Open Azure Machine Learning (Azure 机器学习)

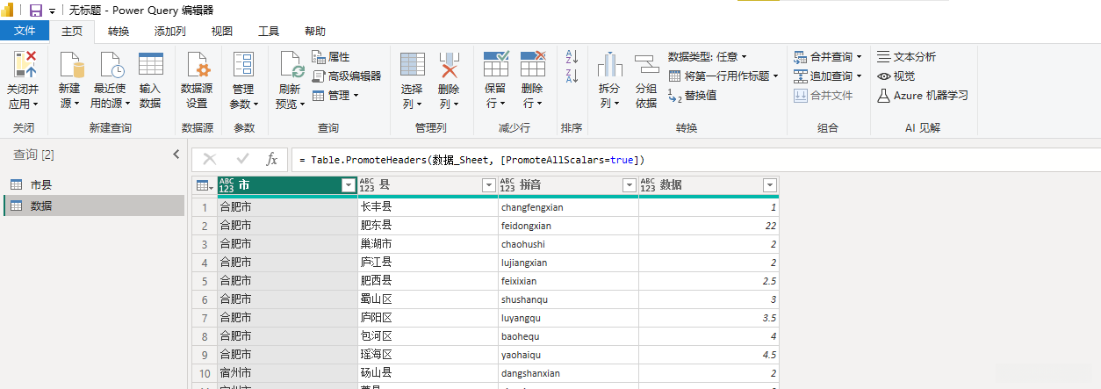click(923, 96)
